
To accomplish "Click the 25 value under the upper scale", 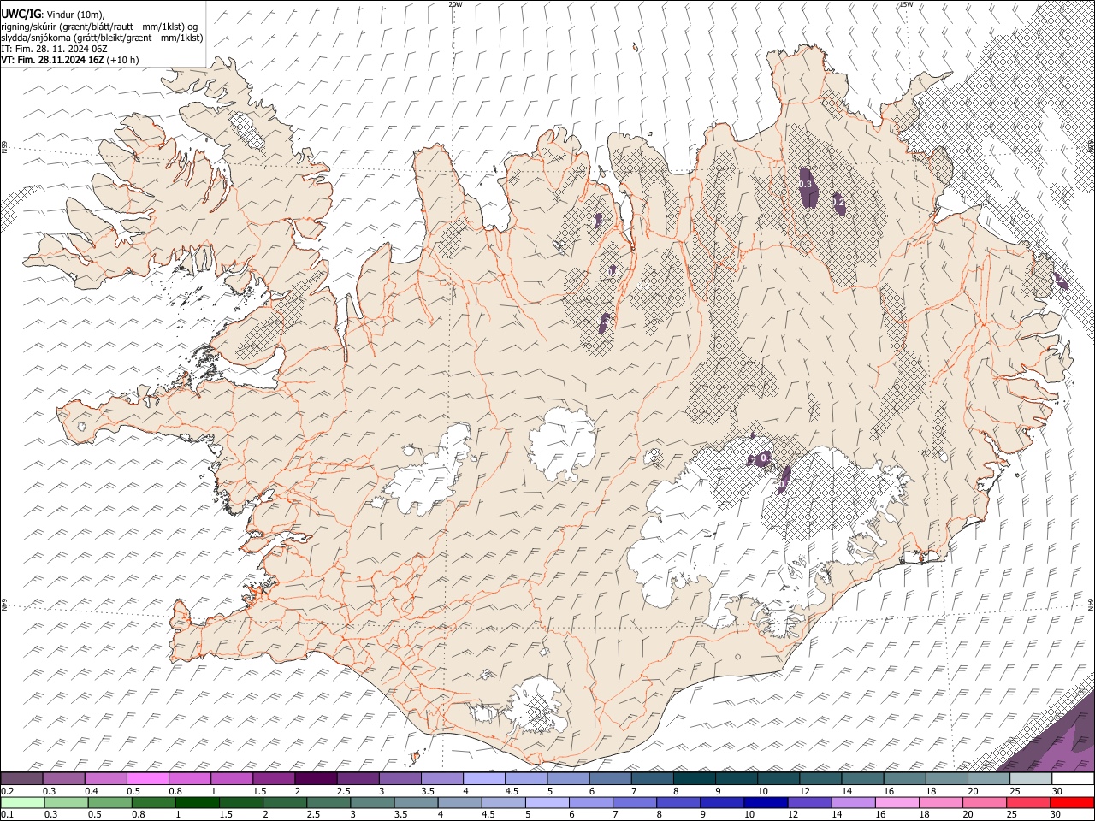I will pyautogui.click(x=1015, y=791).
